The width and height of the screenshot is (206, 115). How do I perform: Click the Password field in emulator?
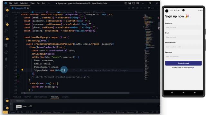tap(183, 57)
